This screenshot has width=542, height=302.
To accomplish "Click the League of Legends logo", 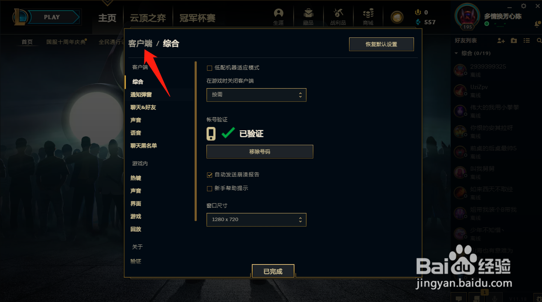I will tap(20, 17).
